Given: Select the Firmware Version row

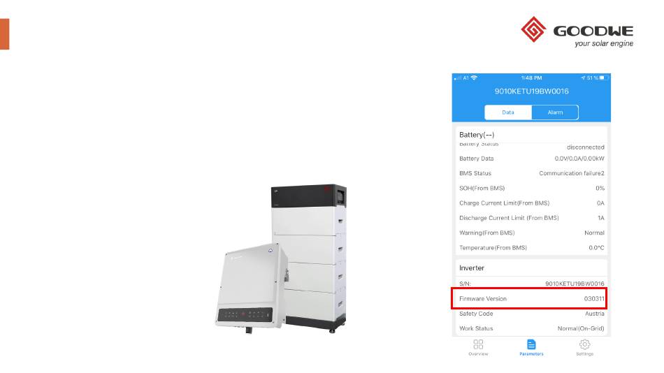Looking at the screenshot, I should [x=529, y=298].
